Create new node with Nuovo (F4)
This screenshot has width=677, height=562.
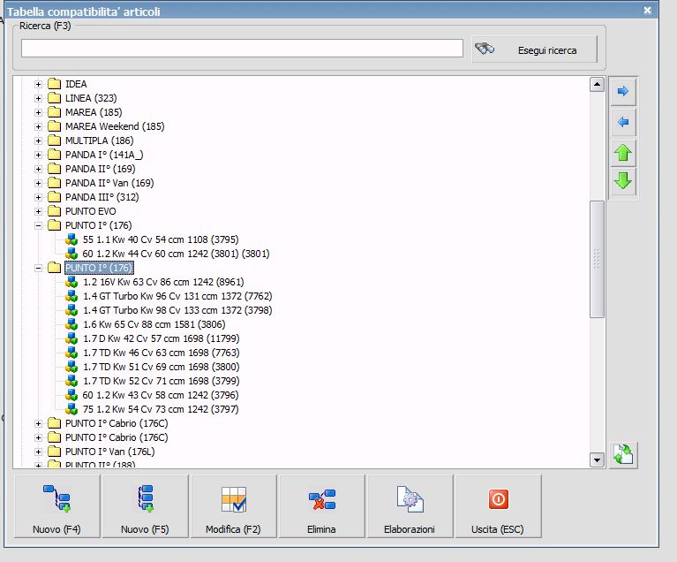(57, 506)
